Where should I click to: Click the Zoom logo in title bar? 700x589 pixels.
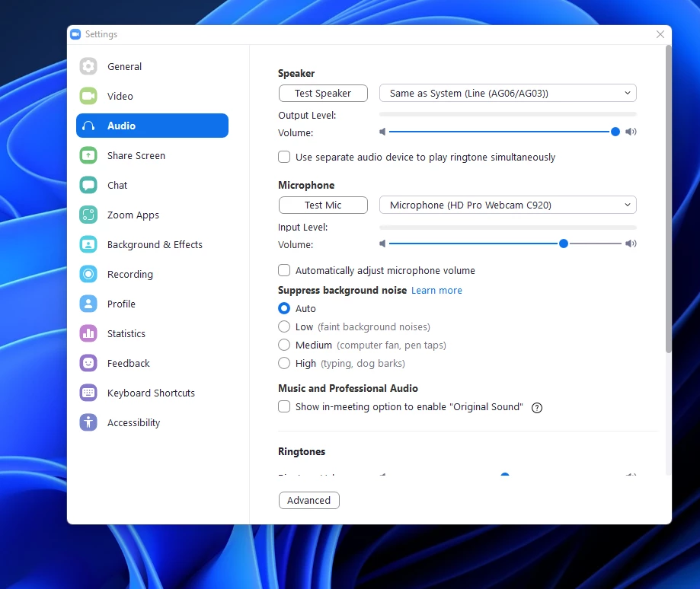[76, 34]
